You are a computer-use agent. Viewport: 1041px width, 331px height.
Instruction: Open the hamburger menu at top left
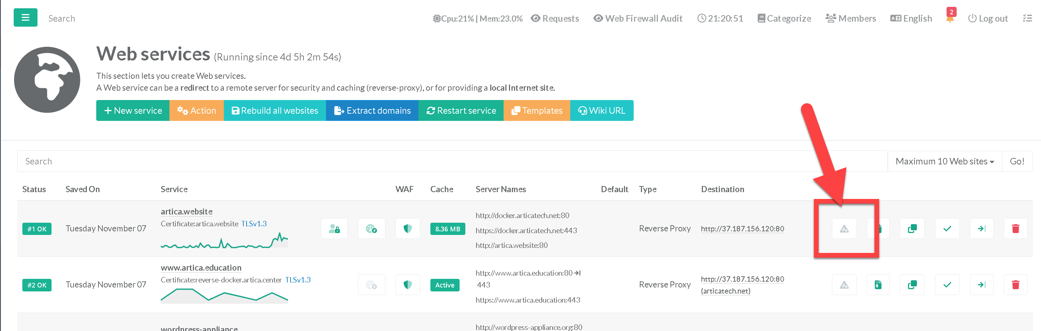[25, 18]
